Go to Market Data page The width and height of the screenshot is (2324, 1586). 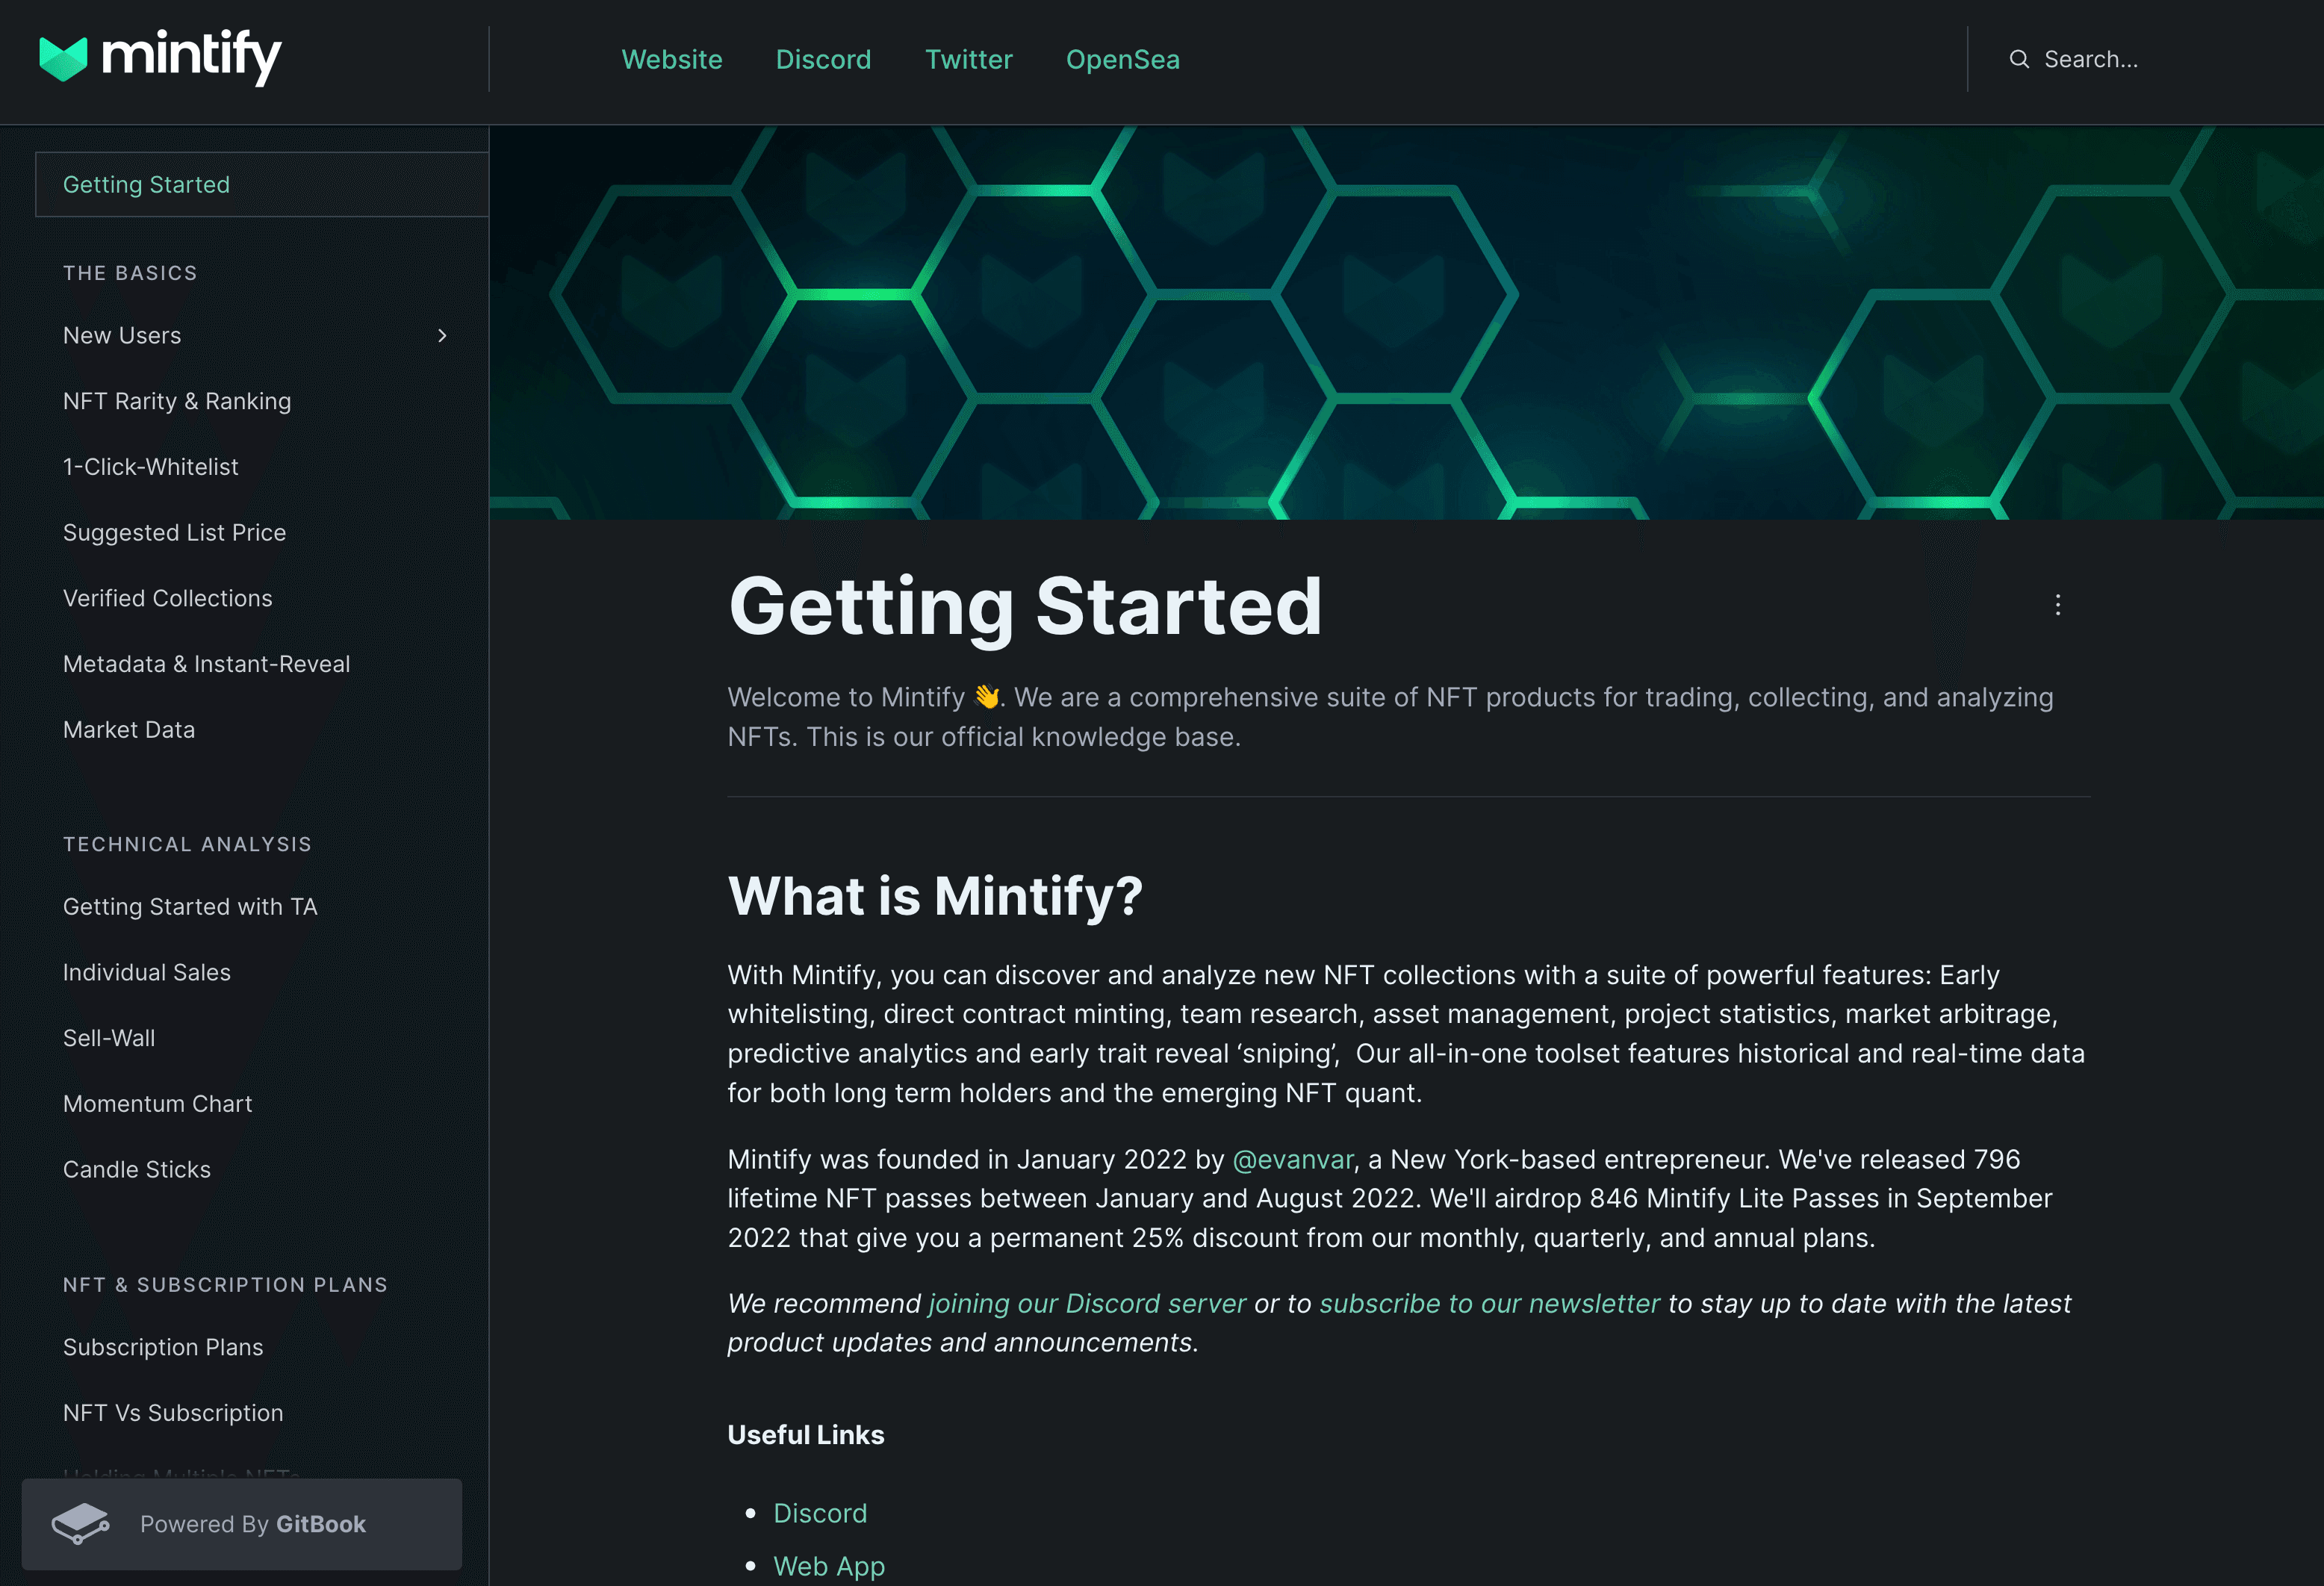pos(129,730)
